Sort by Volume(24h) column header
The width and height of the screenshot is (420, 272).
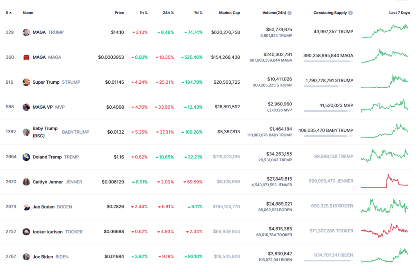click(274, 13)
